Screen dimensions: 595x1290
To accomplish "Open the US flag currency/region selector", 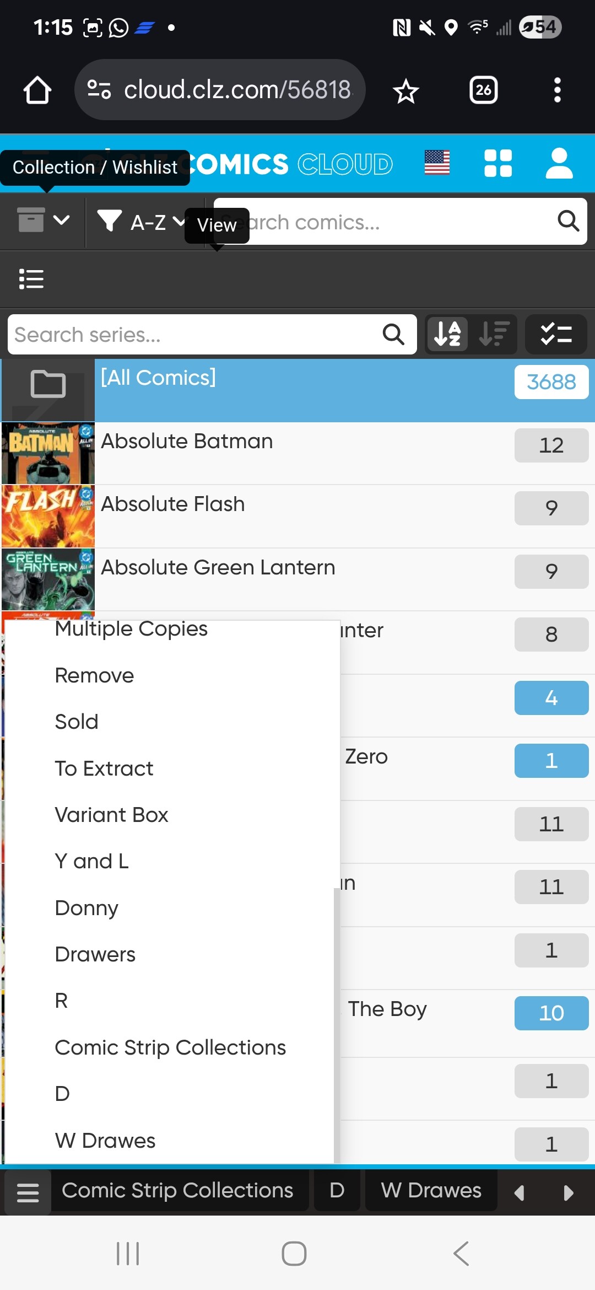I will click(437, 163).
